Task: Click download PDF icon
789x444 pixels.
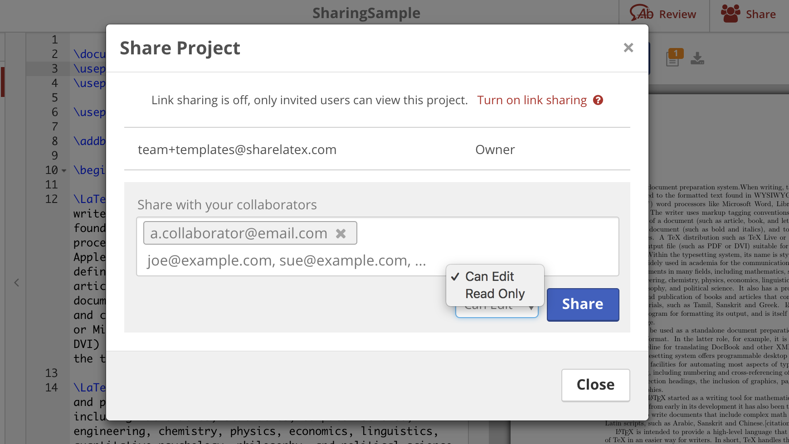Action: 697,58
